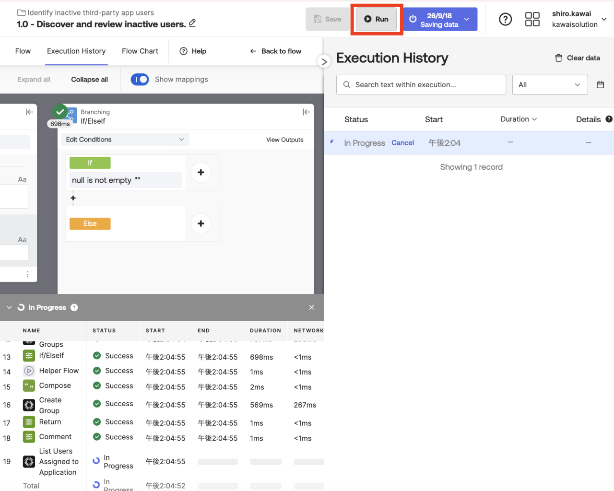Collapse the left card using its arrow icon

click(29, 112)
